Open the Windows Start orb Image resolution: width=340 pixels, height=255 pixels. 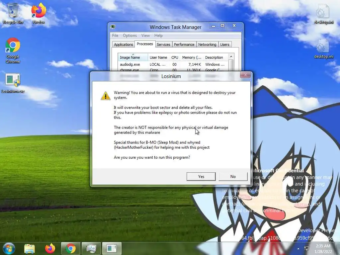tap(9, 248)
